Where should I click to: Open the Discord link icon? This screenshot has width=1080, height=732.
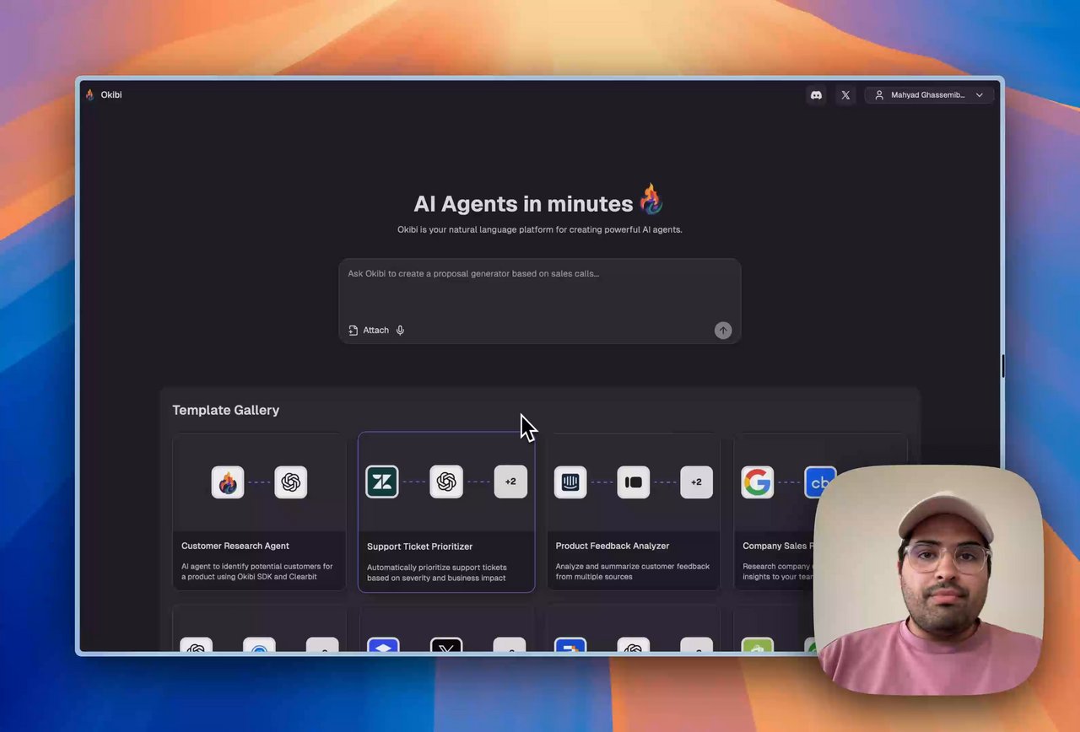[x=816, y=95]
